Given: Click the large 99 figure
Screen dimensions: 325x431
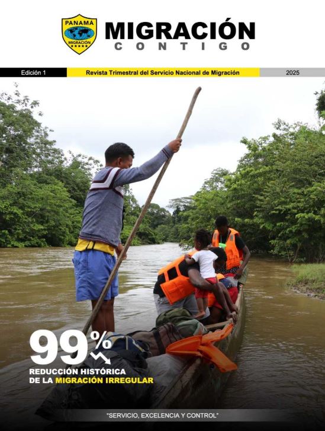Looking at the screenshot, I should 59,348.
